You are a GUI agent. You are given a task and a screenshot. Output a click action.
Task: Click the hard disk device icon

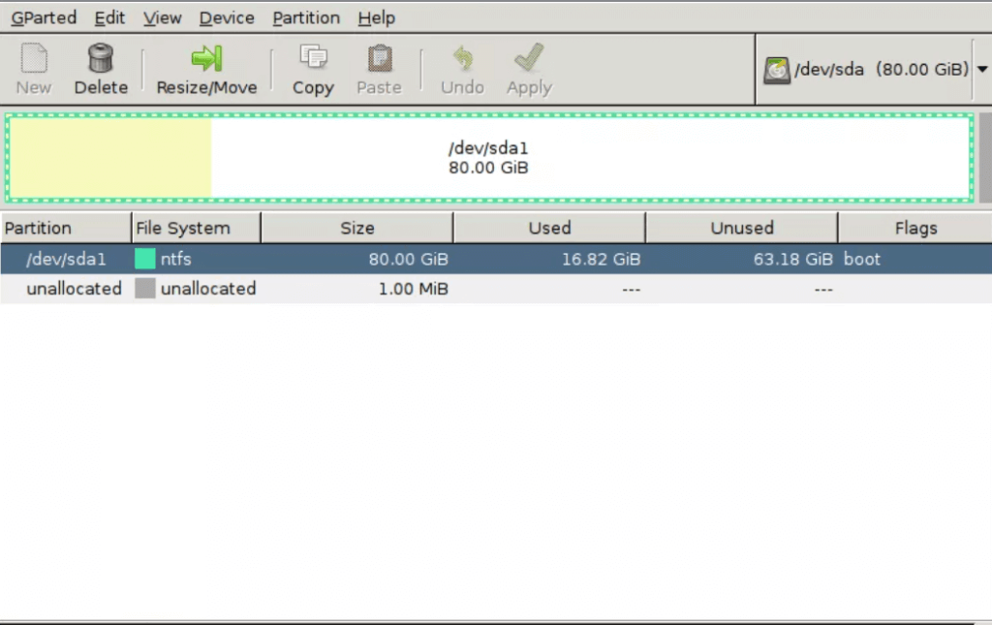(776, 70)
